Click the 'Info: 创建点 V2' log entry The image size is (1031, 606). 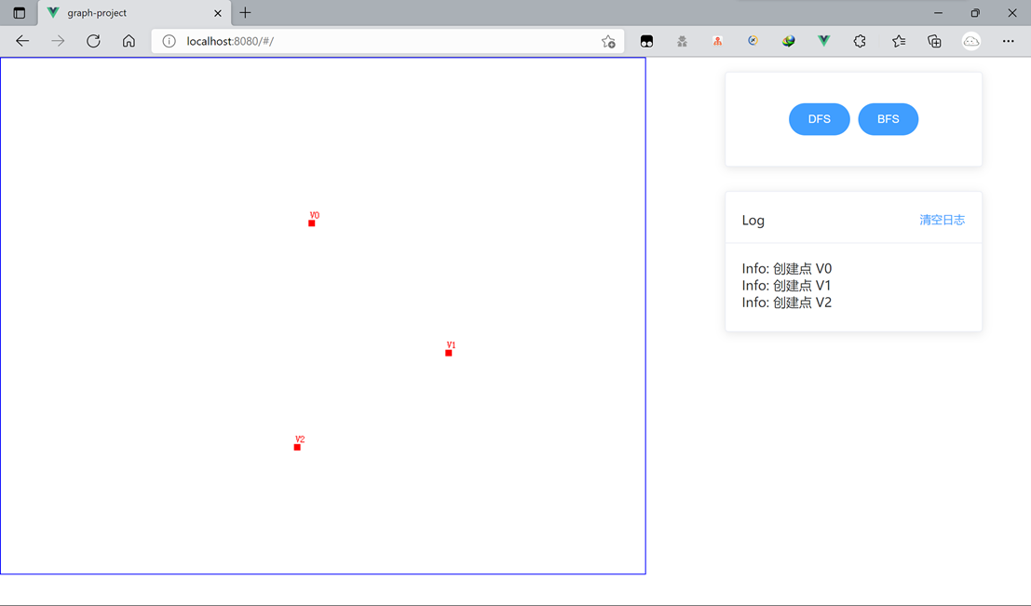[786, 303]
